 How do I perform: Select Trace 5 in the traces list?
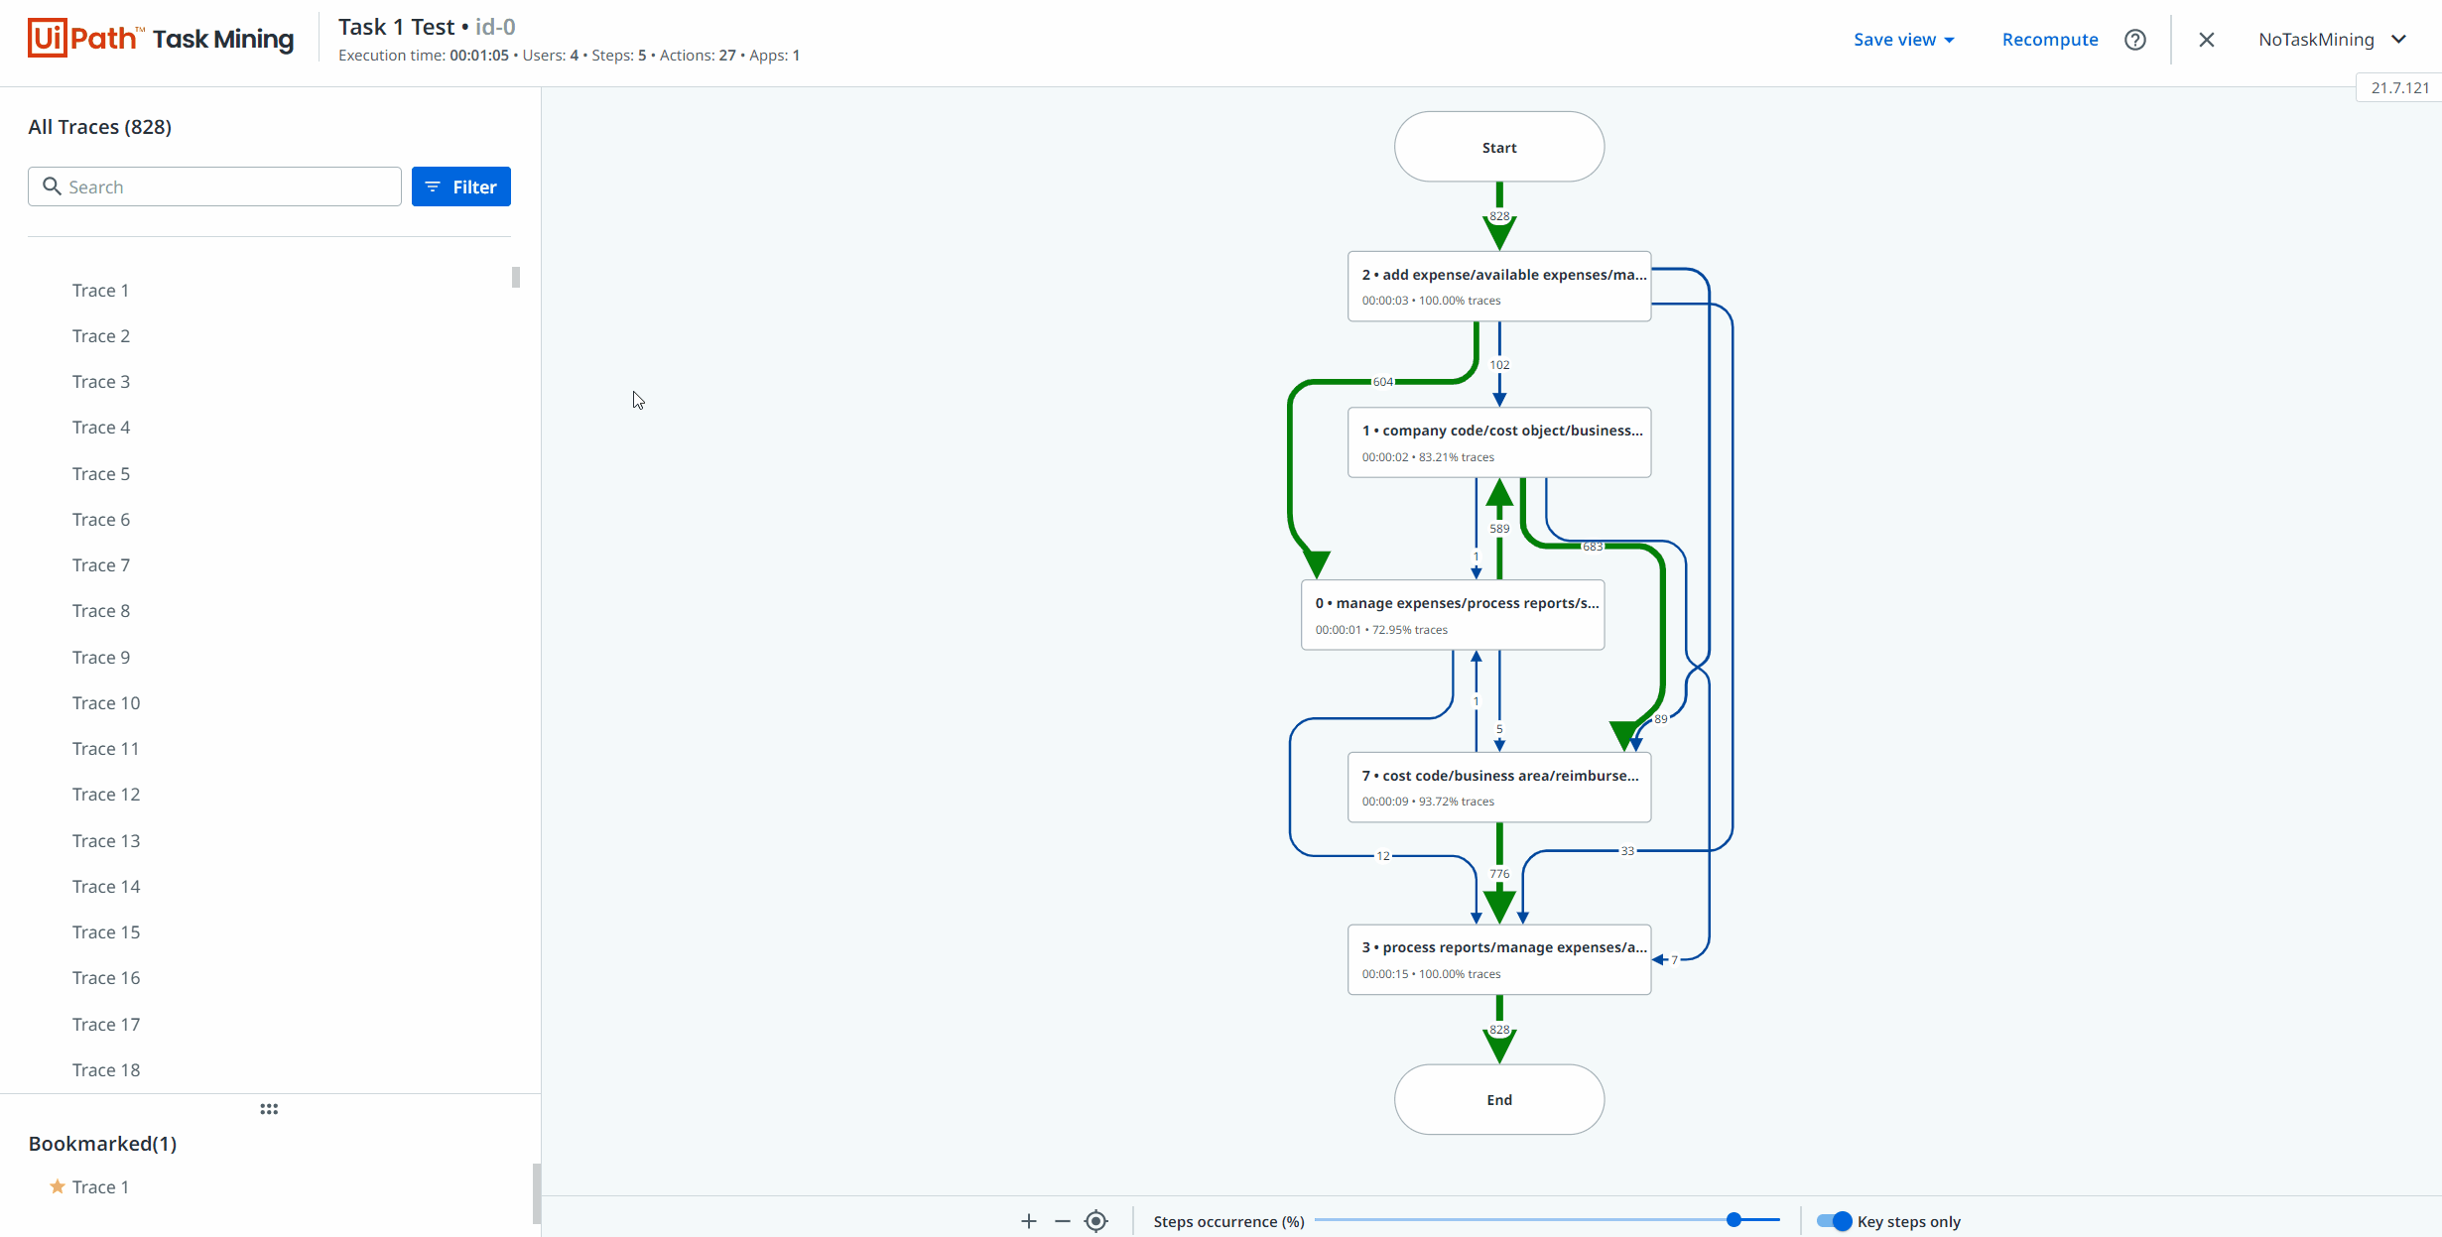tap(101, 474)
